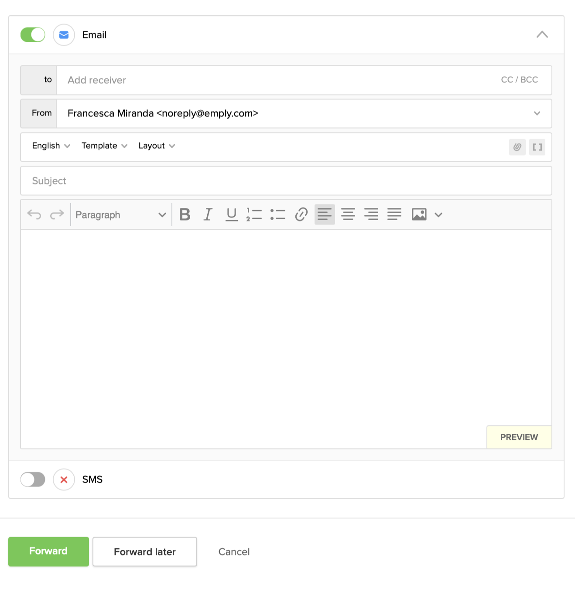Click the insert link icon

[x=301, y=214]
